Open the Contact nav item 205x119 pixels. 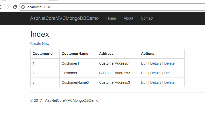(x=147, y=18)
